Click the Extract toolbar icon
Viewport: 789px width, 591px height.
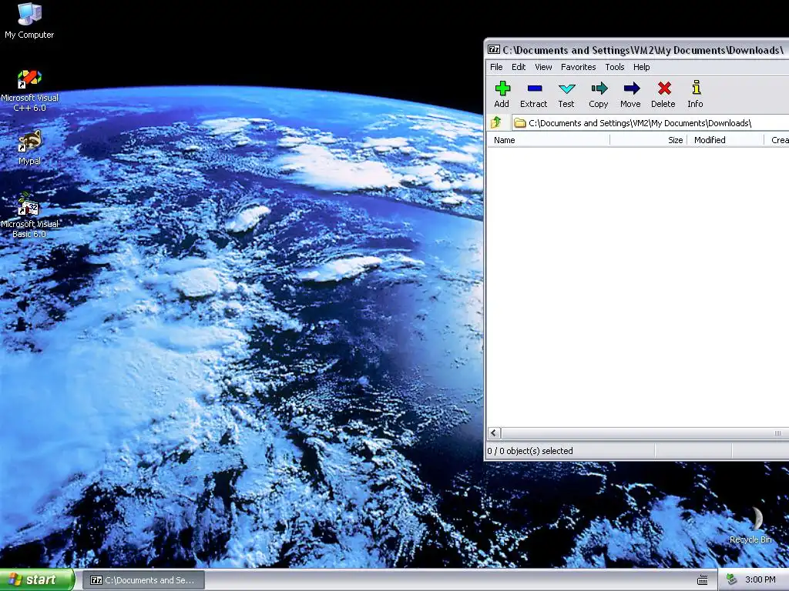[x=533, y=95]
